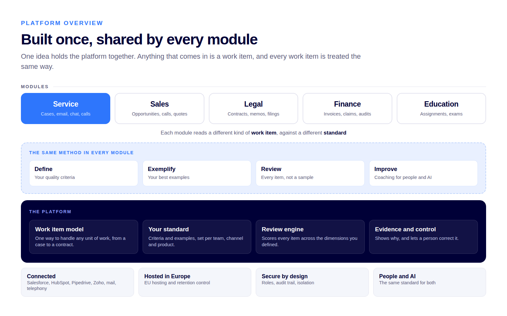Screen dimensions: 507x316
Task: Click 'THE SAME METHOD IN EVERY MODULE' label
Action: 81,153
